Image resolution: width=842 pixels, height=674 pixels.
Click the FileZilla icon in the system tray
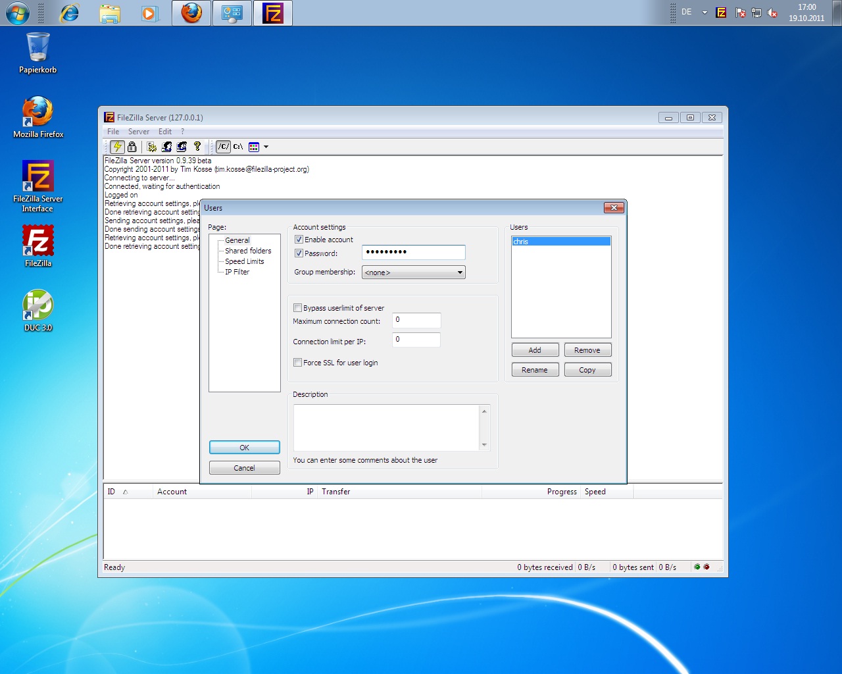721,13
